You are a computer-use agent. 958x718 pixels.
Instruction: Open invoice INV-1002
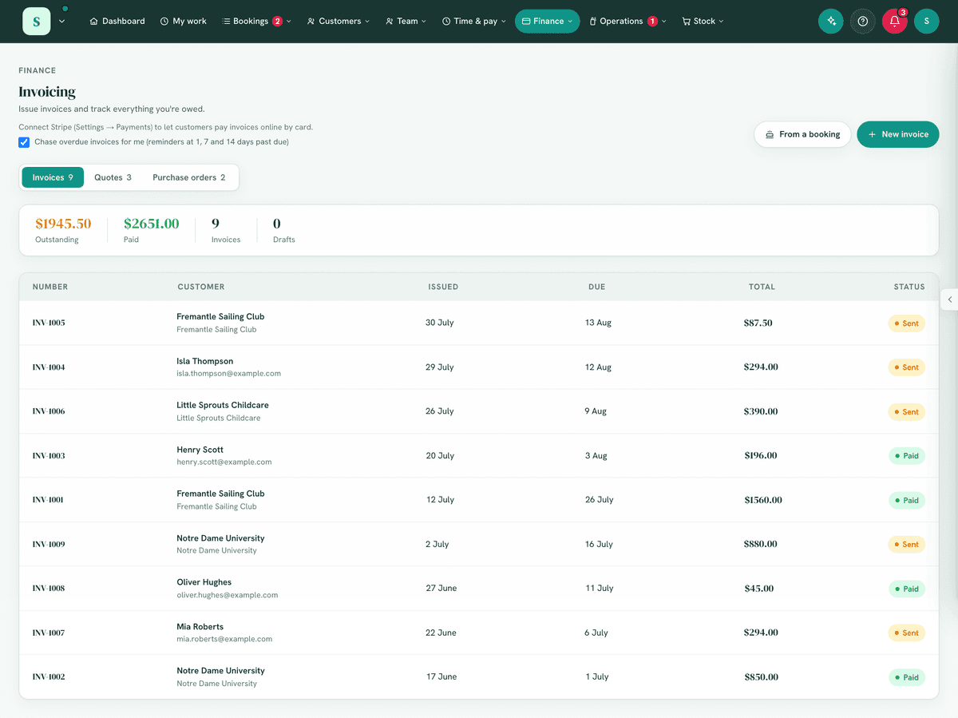(x=49, y=677)
